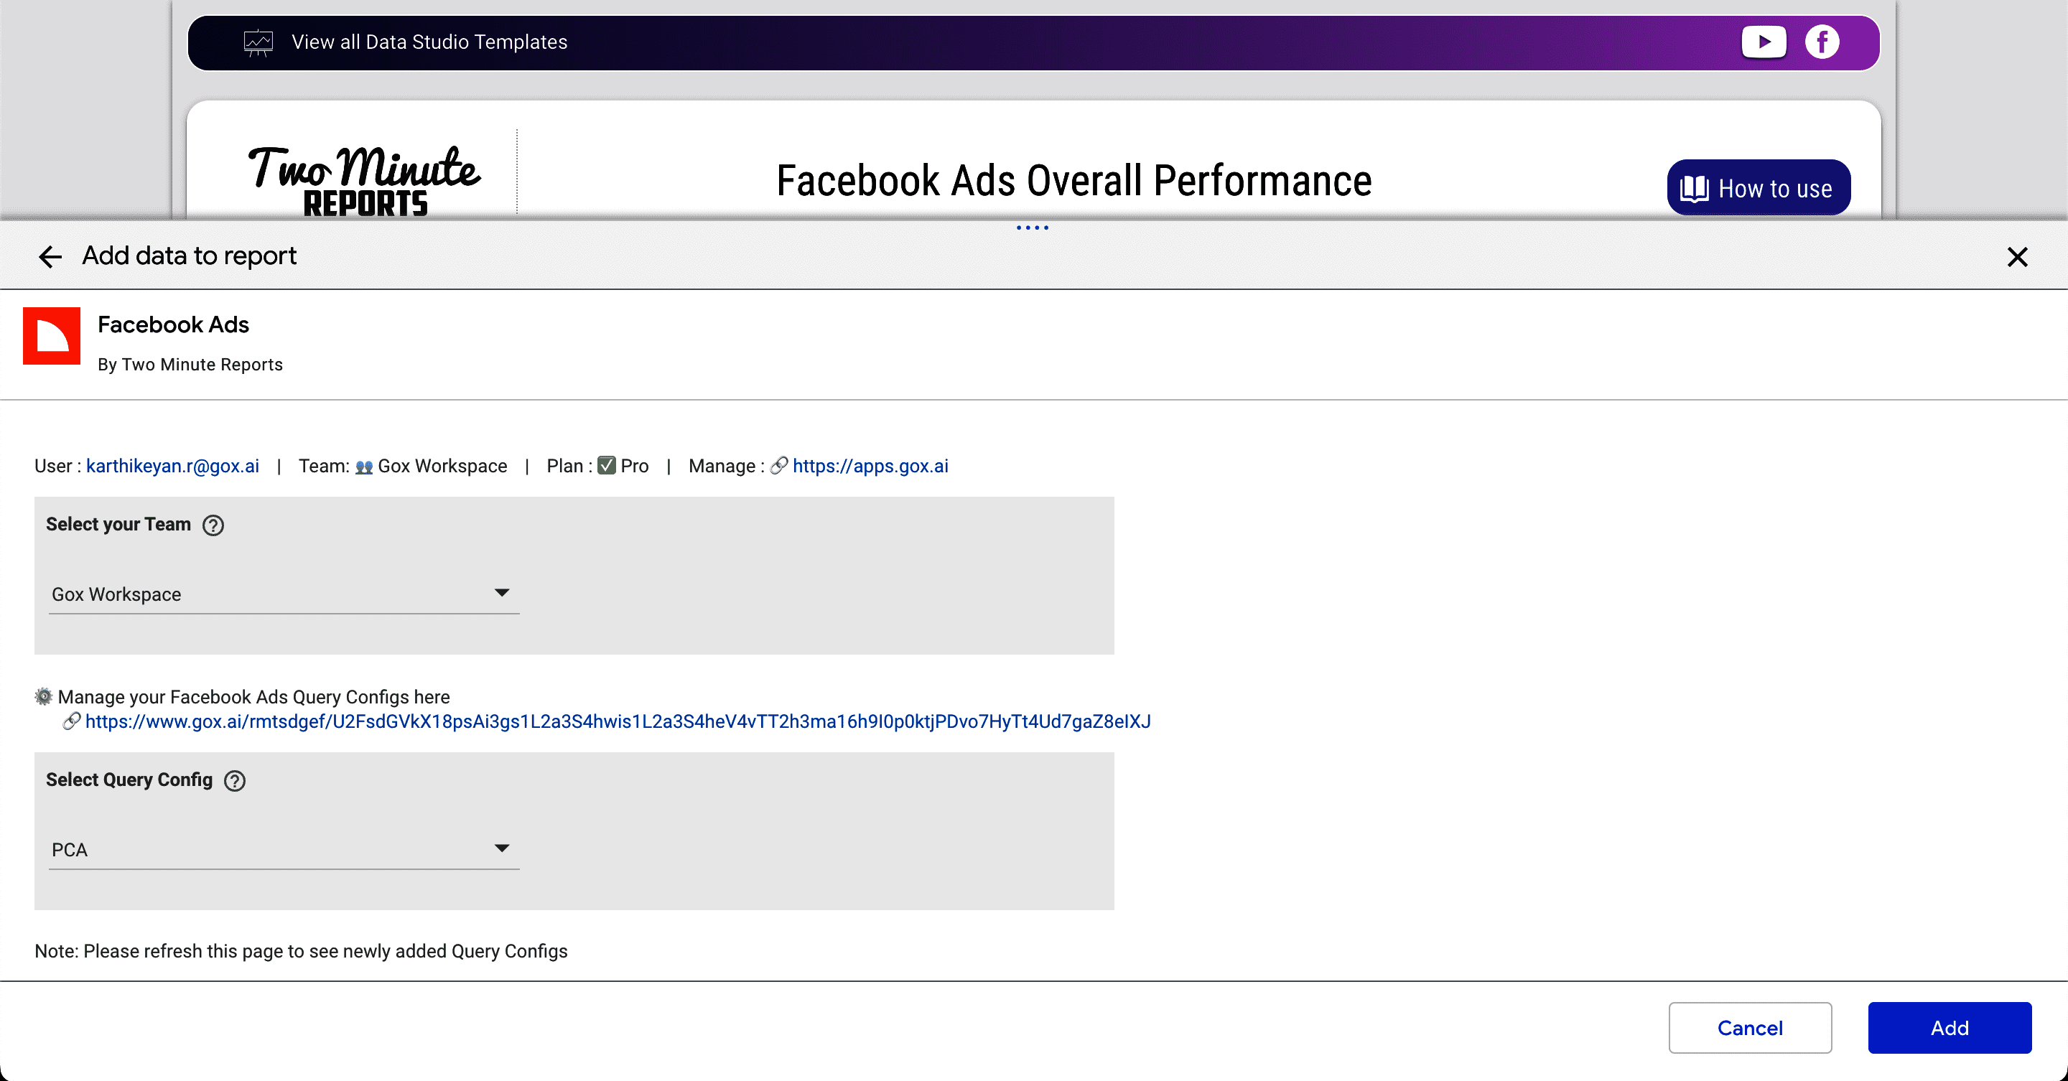Click the dotted drag handle atop the panel
The width and height of the screenshot is (2068, 1081).
(x=1033, y=228)
